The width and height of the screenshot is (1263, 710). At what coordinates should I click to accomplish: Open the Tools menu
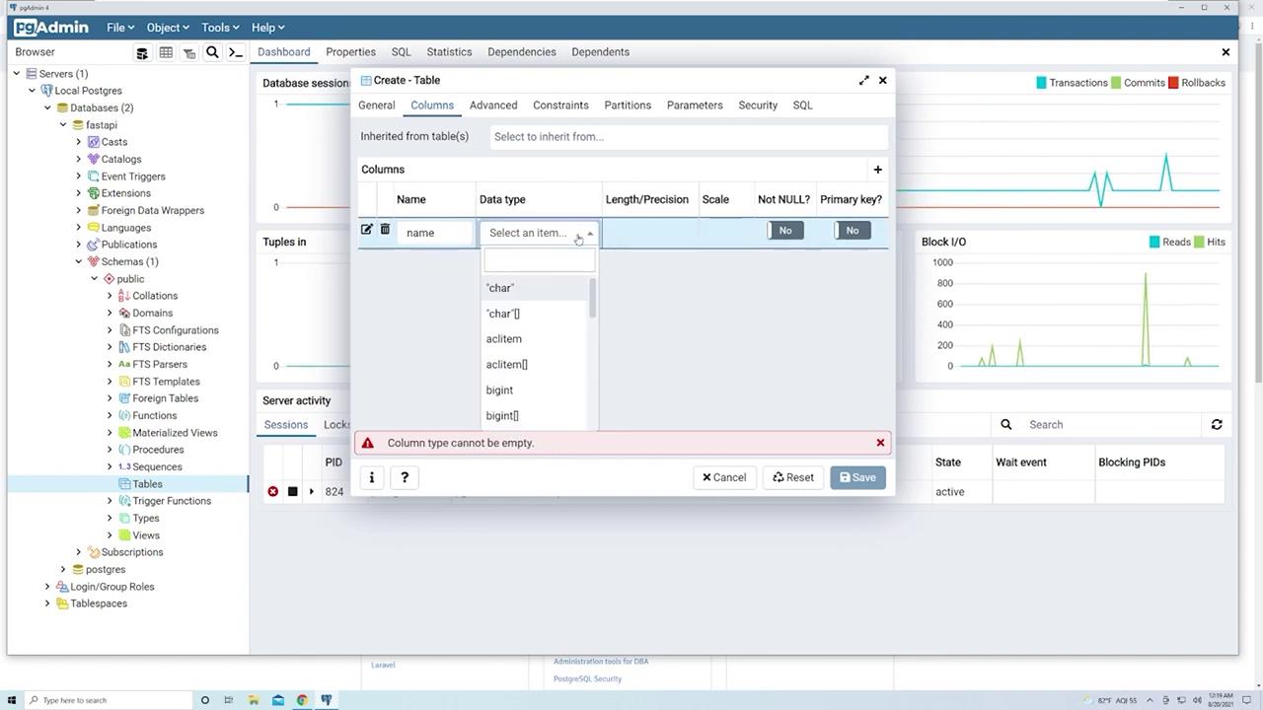point(220,28)
